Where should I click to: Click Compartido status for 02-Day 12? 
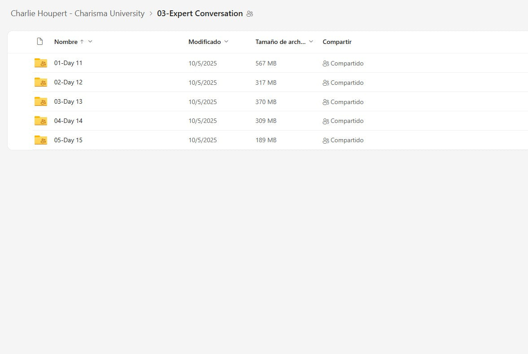(x=347, y=83)
